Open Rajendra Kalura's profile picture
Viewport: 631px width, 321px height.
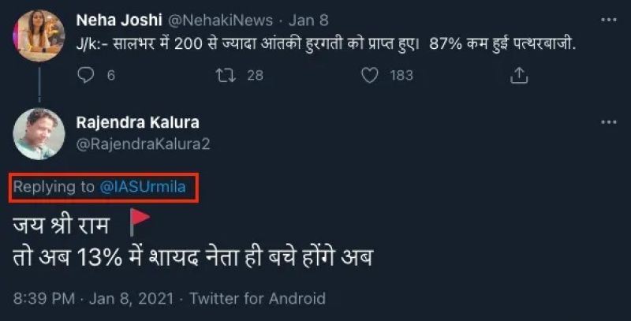point(39,133)
